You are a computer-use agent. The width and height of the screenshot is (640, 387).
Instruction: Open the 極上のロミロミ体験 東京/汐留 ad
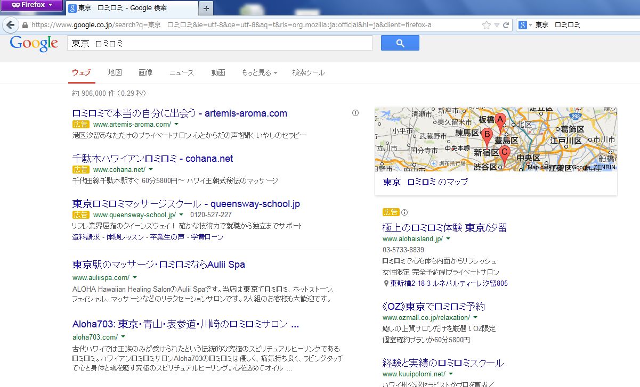(444, 228)
